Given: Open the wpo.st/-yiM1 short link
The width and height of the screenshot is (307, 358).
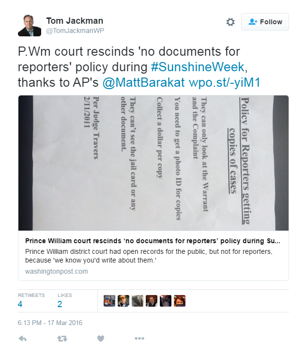Looking at the screenshot, I should 225,82.
